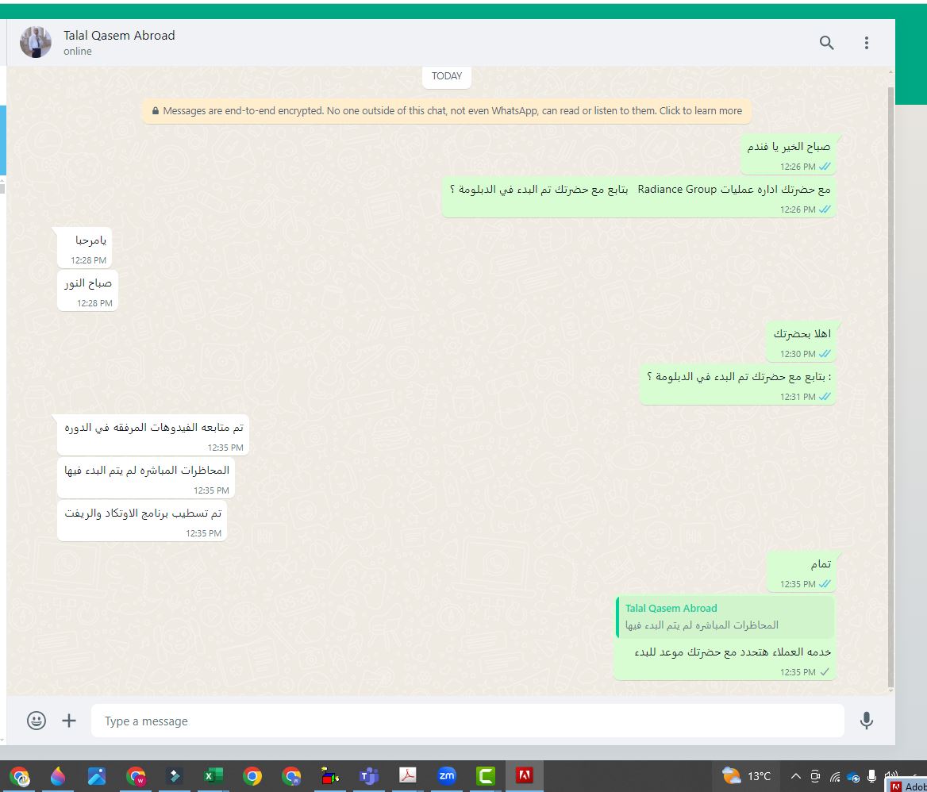The height and width of the screenshot is (792, 927).
Task: Open the attach plus menu
Action: coord(69,721)
